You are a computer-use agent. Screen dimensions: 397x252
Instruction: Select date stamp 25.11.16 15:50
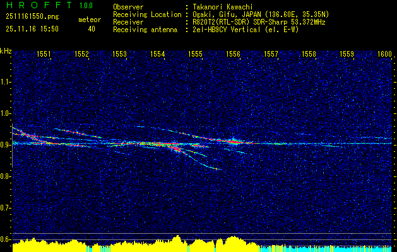(x=32, y=29)
